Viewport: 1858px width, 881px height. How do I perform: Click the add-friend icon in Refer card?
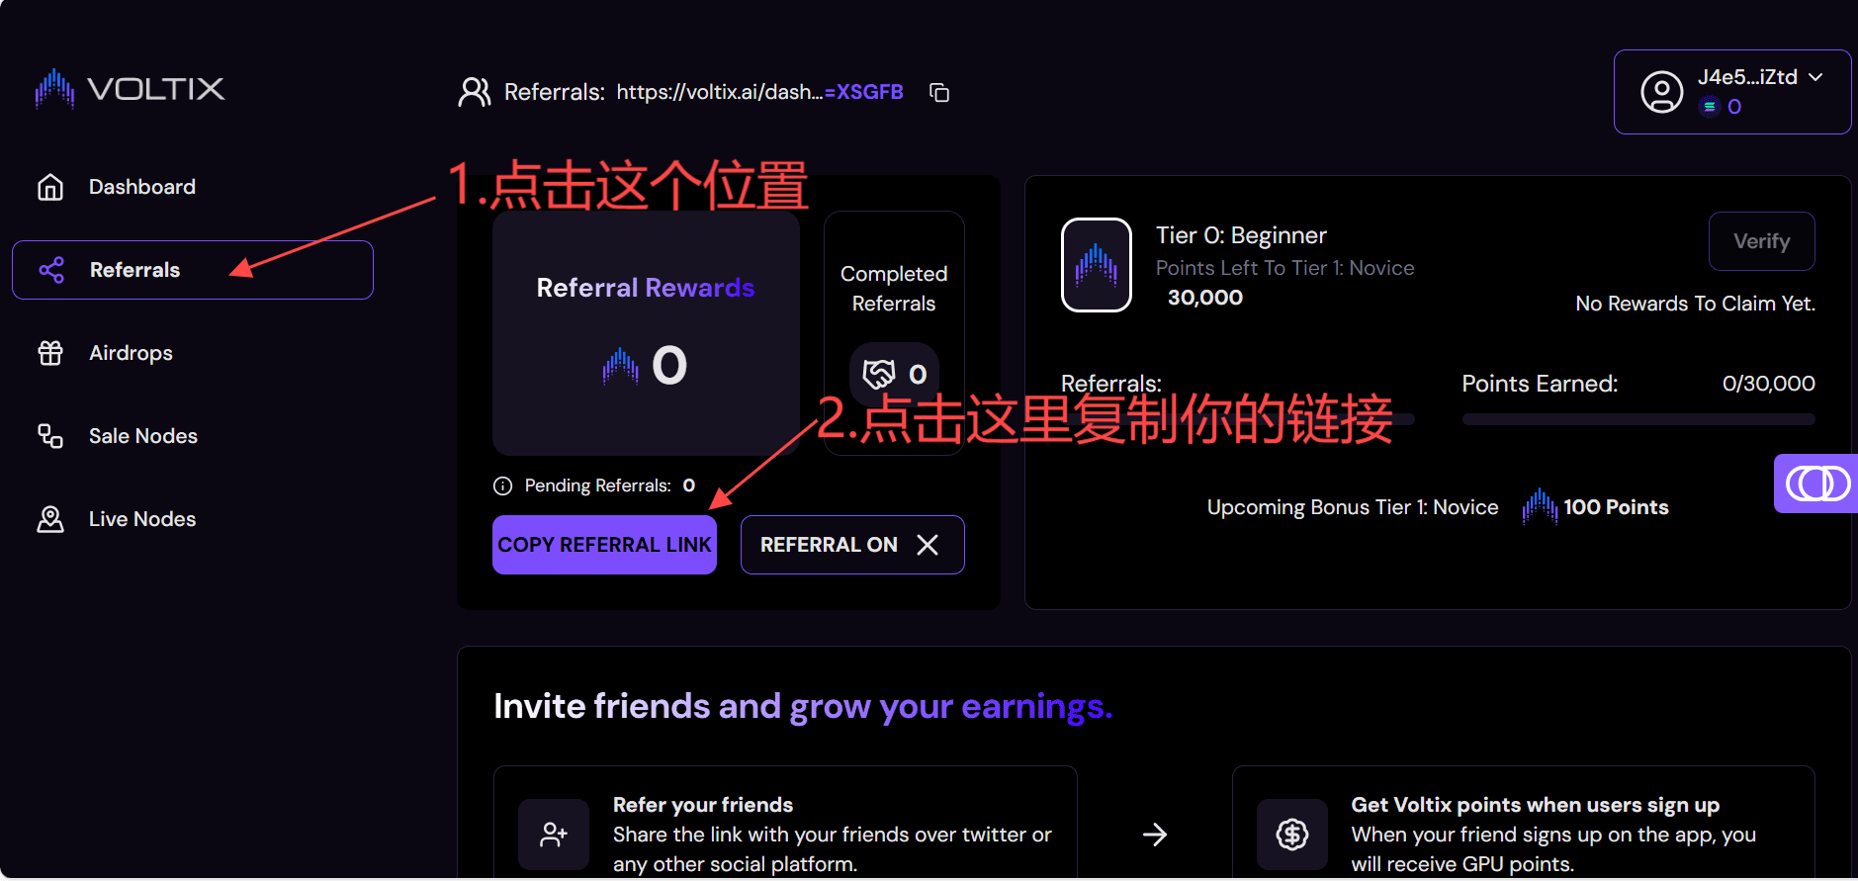554,835
